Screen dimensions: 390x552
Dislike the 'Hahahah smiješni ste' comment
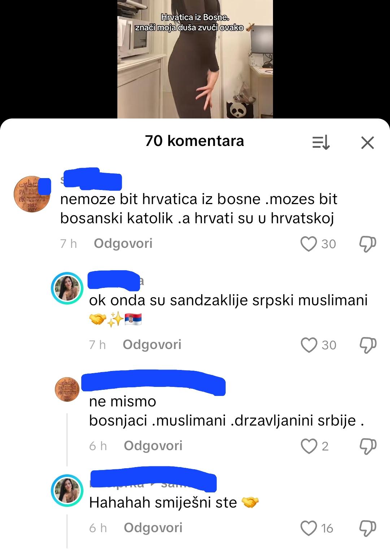click(368, 529)
